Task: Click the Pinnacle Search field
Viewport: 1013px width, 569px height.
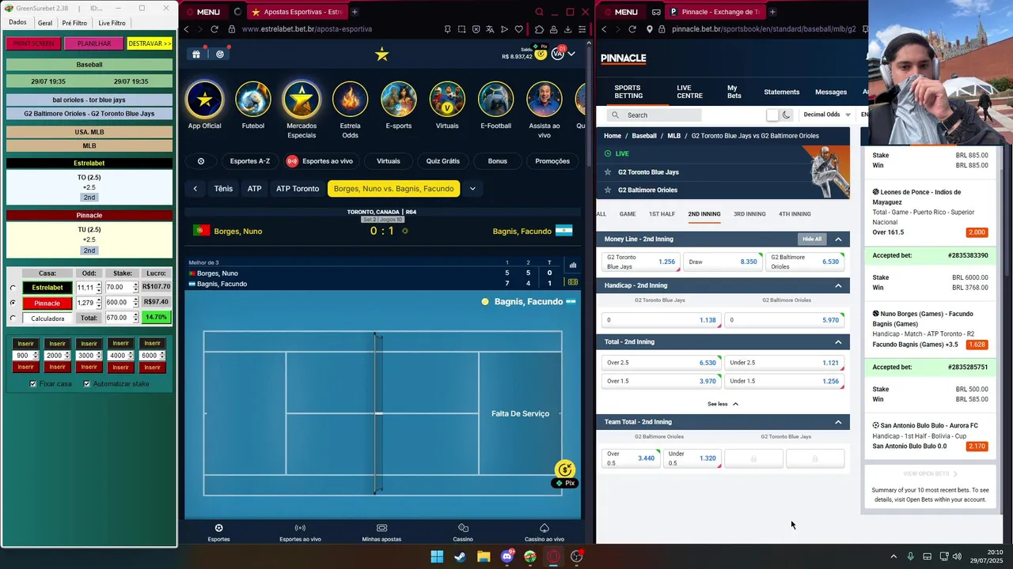Action: click(x=654, y=115)
